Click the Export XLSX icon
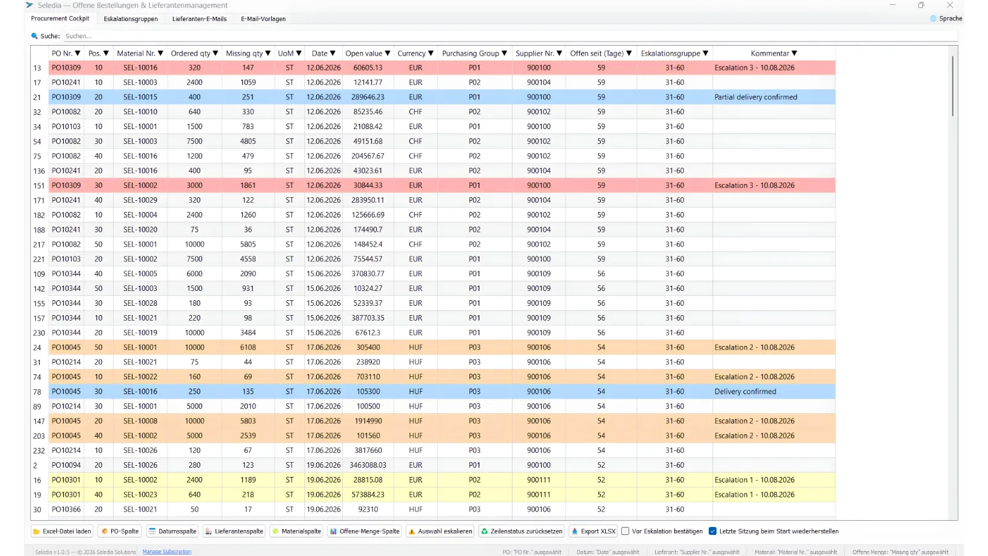The width and height of the screenshot is (988, 556). click(x=575, y=531)
